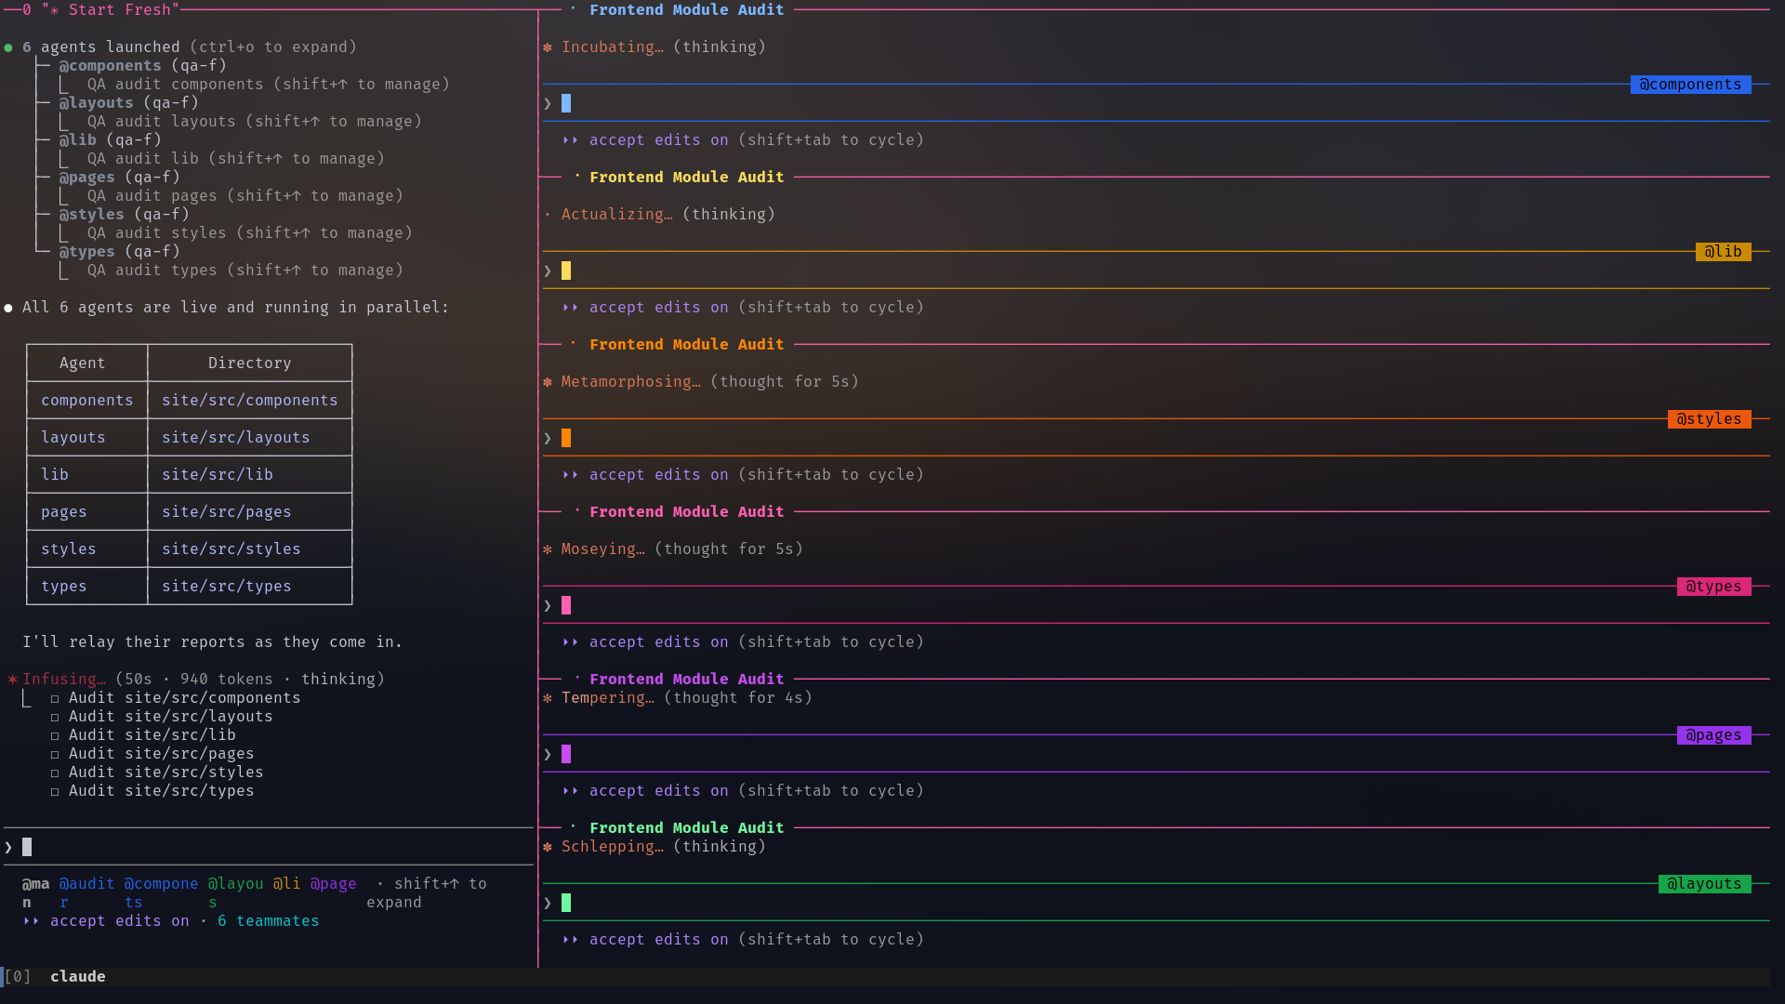Focus the @styles prompt input cursor
This screenshot has height=1004, width=1785.
point(566,438)
